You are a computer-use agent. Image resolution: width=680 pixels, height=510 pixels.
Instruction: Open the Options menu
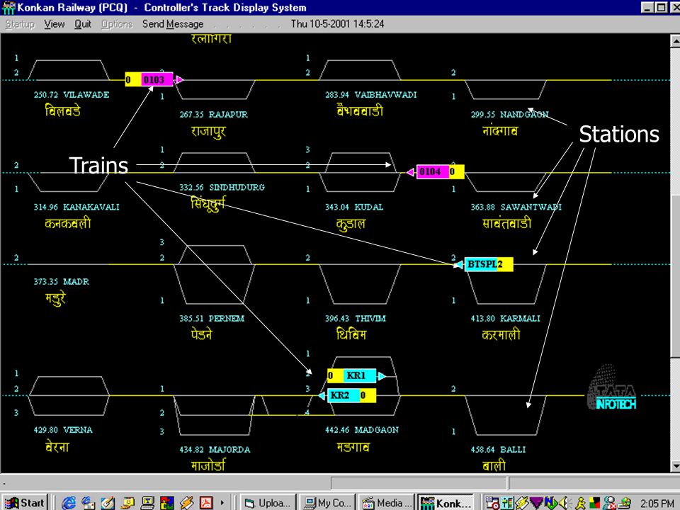coord(117,24)
